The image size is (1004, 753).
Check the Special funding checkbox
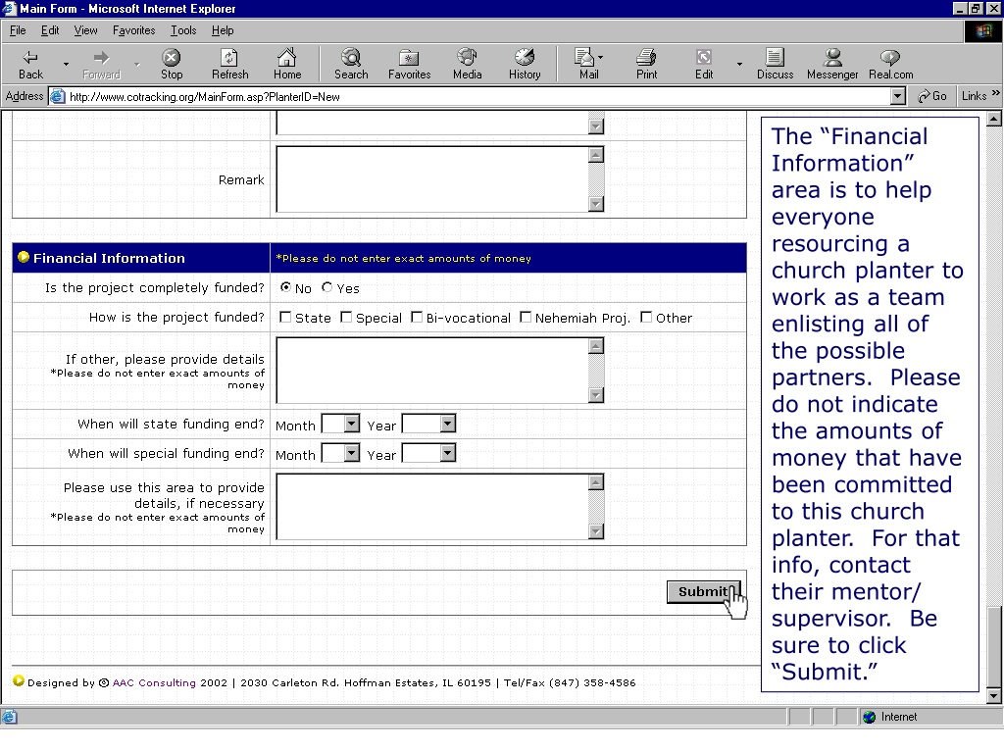(x=346, y=318)
